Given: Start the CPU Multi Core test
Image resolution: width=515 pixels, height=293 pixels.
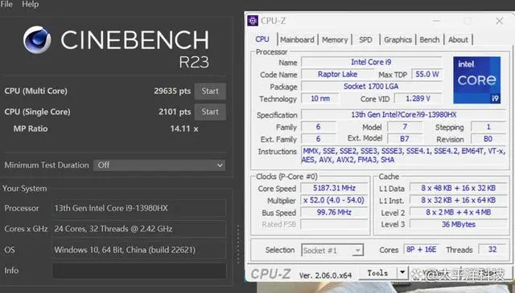Looking at the screenshot, I should click(x=210, y=92).
